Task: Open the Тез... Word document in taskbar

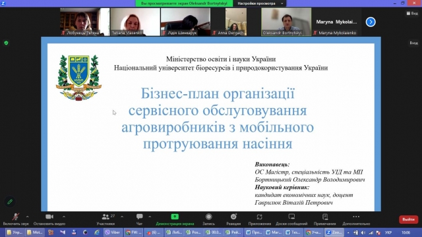Action: click(294, 232)
